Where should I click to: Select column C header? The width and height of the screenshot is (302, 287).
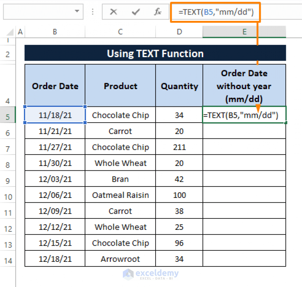point(120,32)
